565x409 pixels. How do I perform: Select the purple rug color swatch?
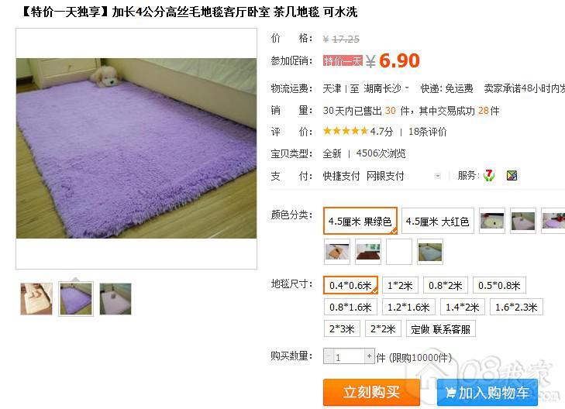[554, 221]
